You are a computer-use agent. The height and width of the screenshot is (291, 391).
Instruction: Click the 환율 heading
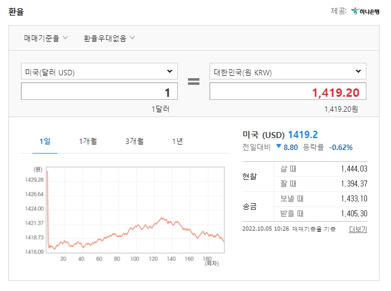click(x=16, y=12)
